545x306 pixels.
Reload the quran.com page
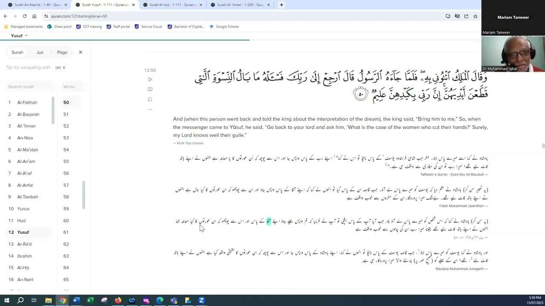click(25, 16)
